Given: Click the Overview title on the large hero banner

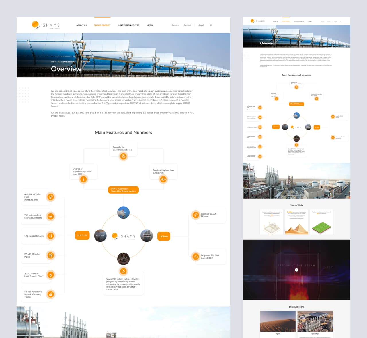Looking at the screenshot, I should (x=66, y=69).
